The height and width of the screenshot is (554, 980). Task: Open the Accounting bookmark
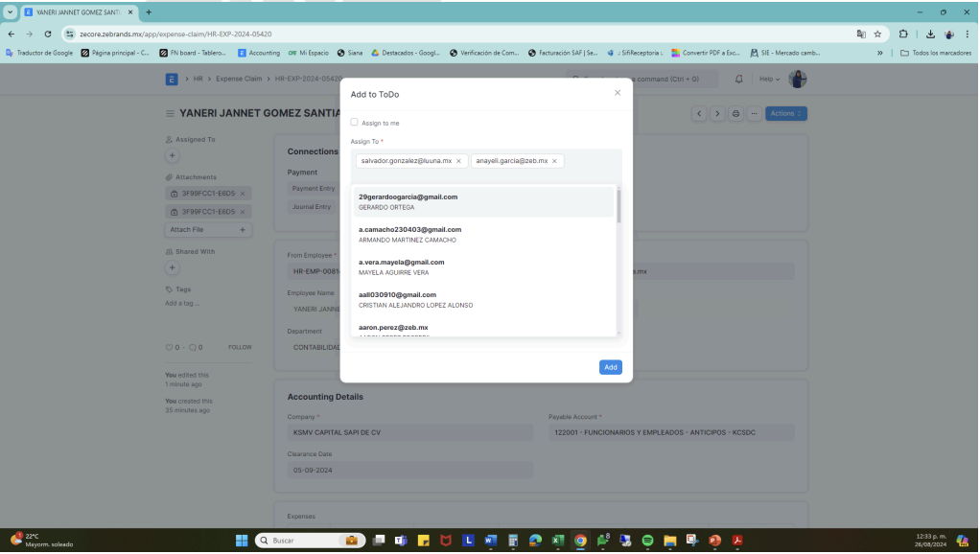259,53
